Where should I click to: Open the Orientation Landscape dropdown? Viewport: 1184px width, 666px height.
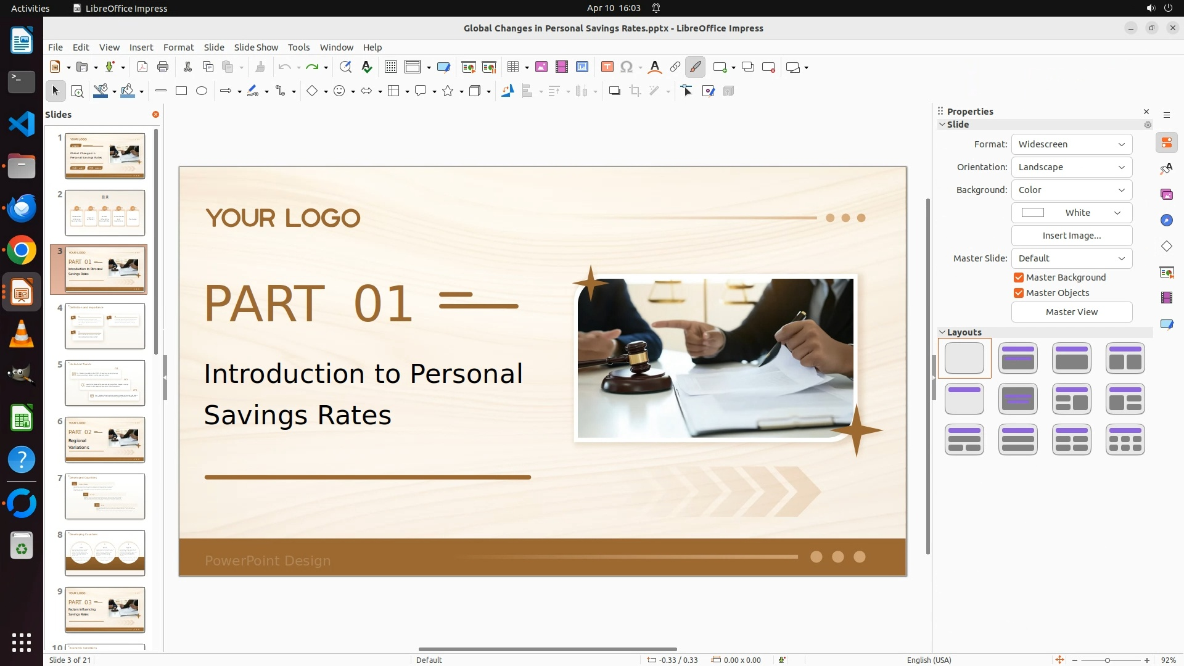click(1071, 167)
